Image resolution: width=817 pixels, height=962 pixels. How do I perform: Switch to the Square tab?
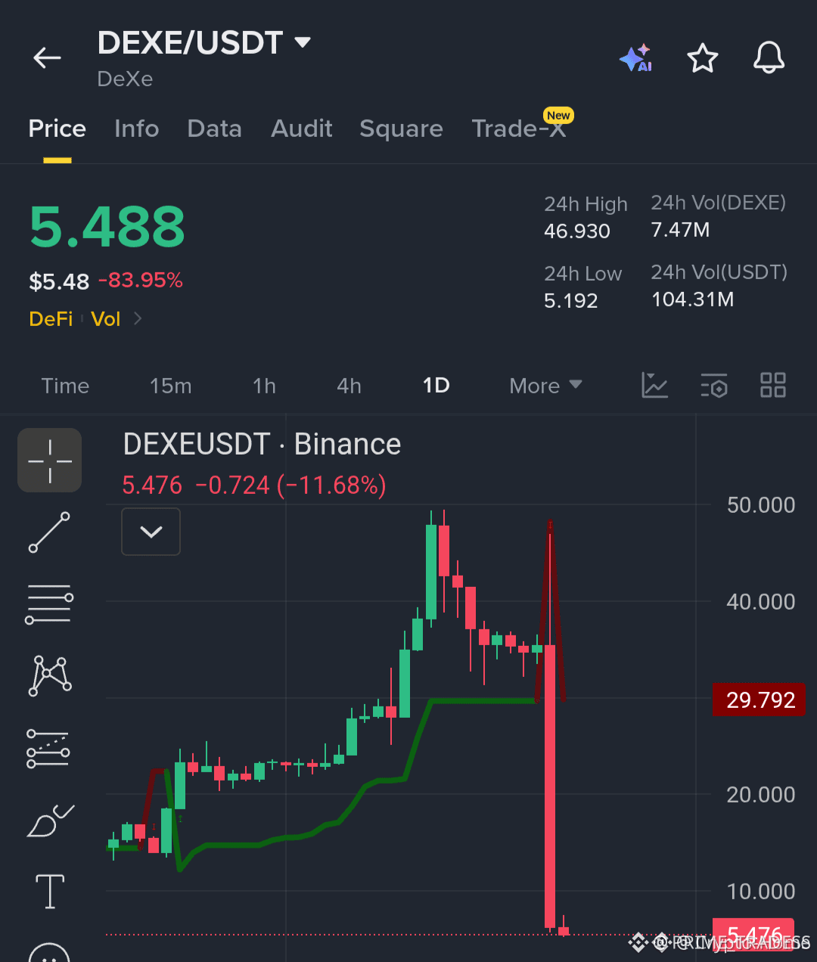pyautogui.click(x=402, y=129)
